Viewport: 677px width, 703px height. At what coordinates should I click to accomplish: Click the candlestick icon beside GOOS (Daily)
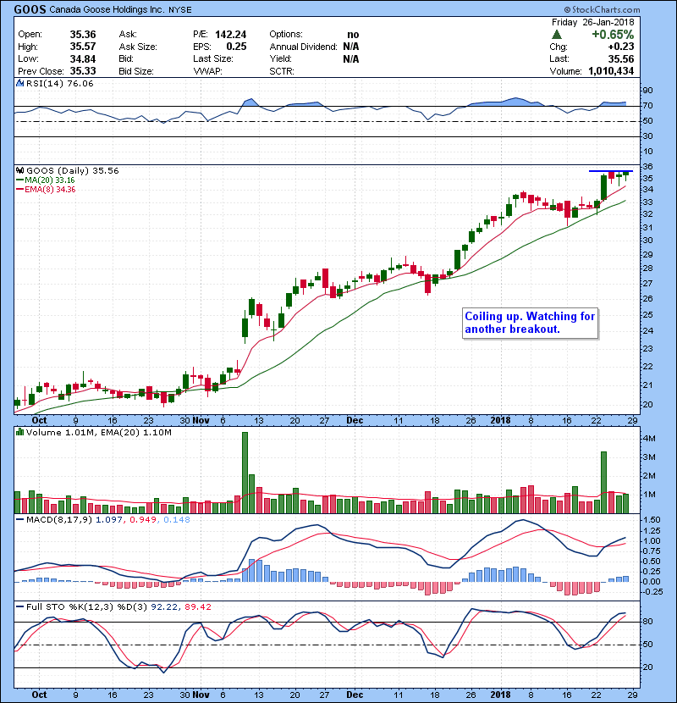tap(19, 170)
